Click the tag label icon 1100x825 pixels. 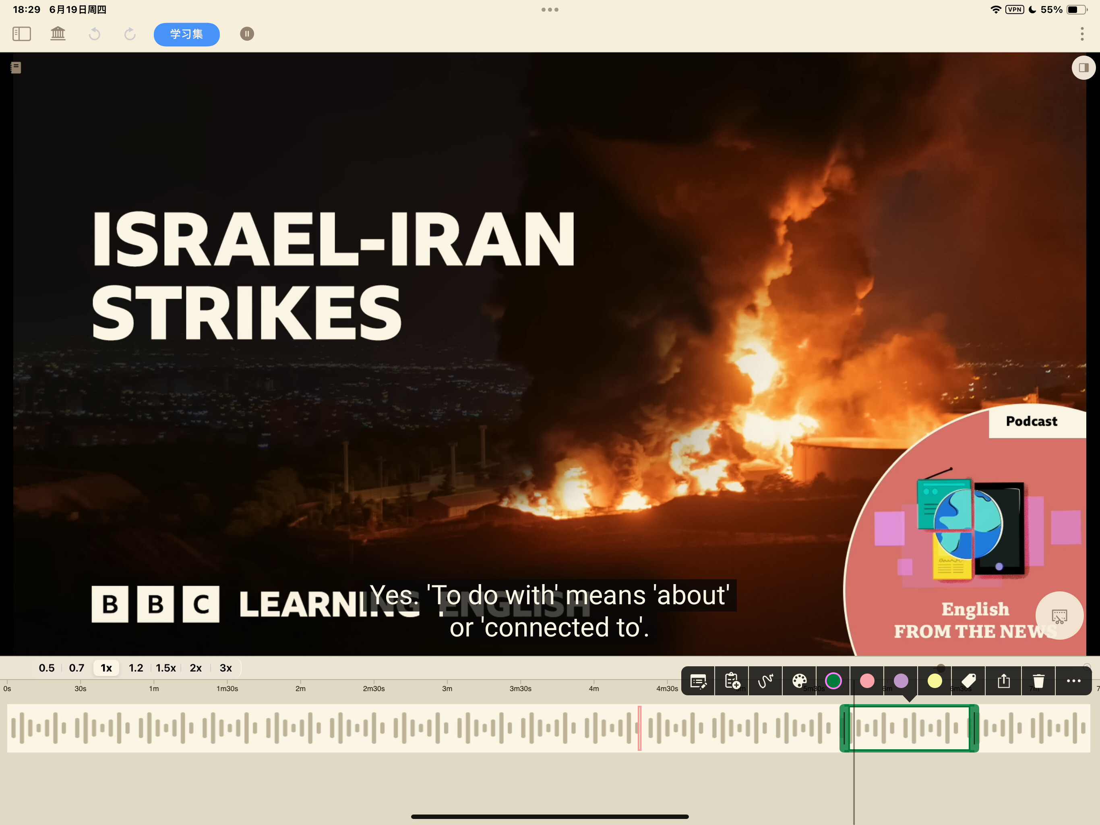coord(969,681)
